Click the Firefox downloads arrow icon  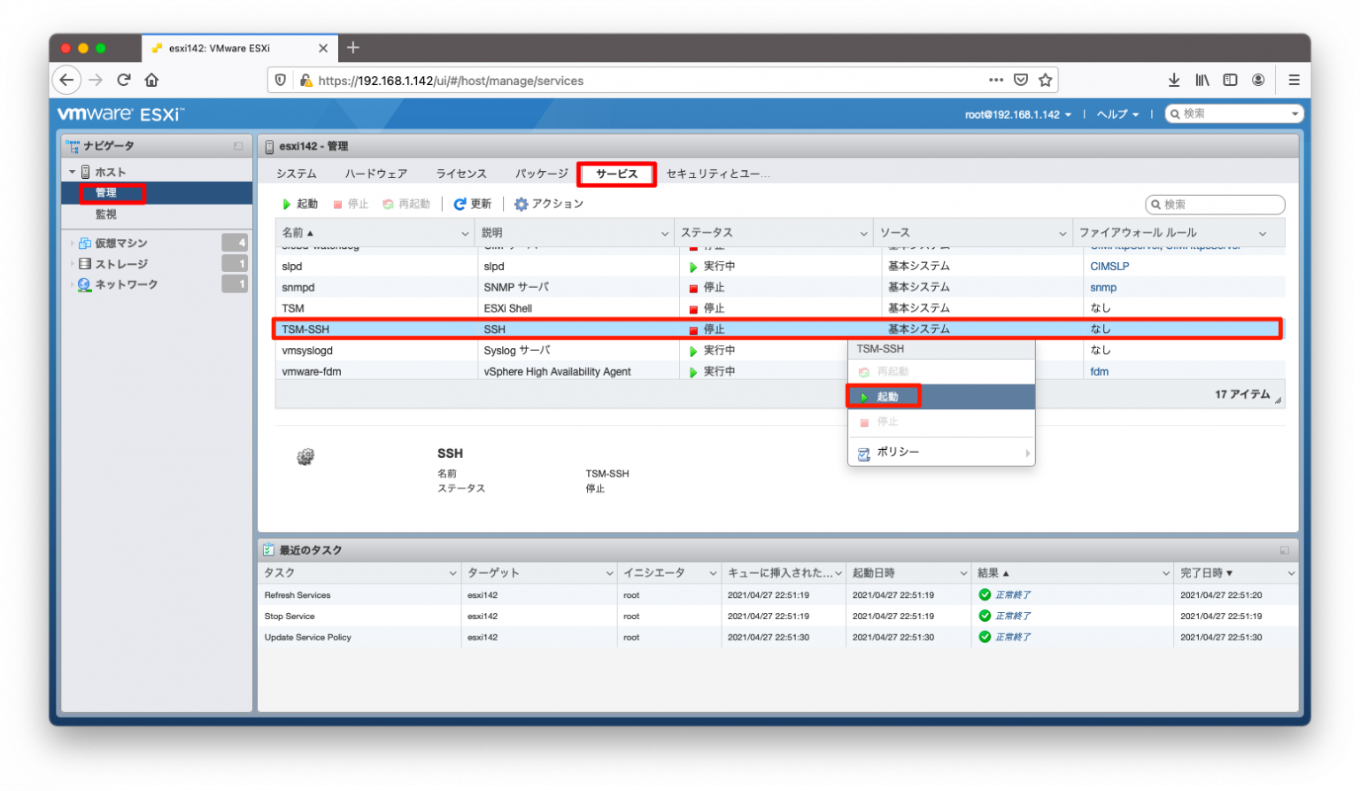click(1173, 80)
